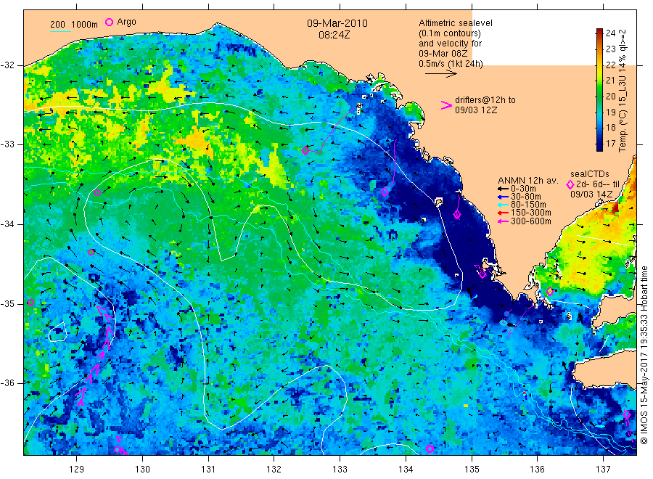Click the 'Argo' legend label
The width and height of the screenshot is (653, 479).
(126, 22)
